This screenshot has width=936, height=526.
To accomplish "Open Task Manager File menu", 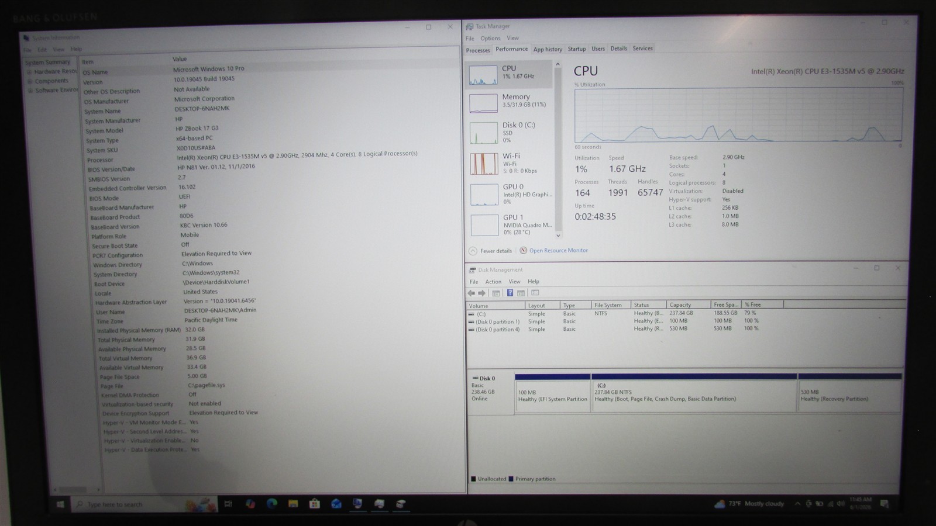I will click(x=470, y=39).
